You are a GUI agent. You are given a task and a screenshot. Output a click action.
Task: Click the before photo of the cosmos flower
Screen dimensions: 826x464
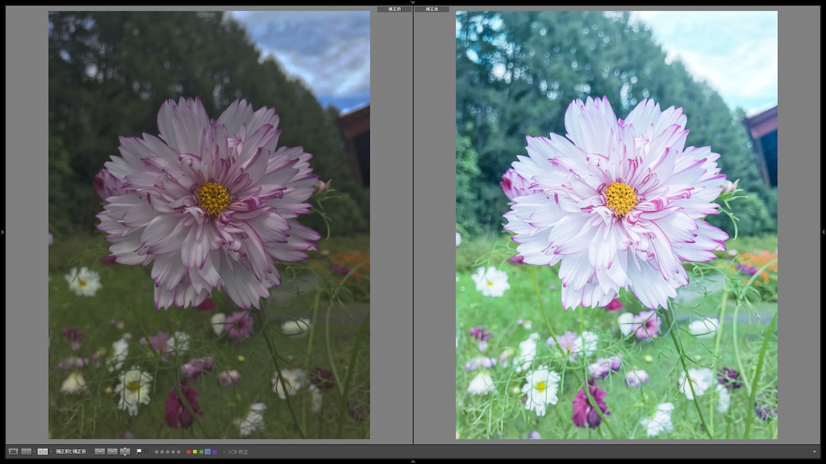[x=209, y=225]
